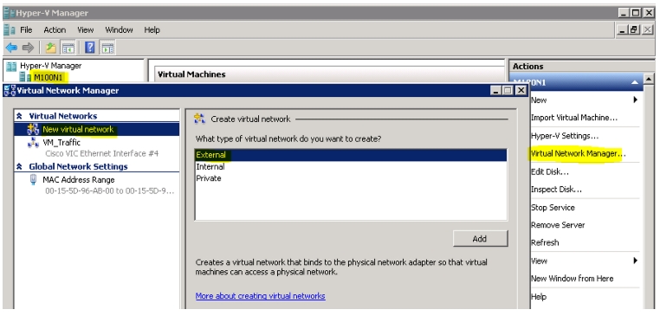660x329 pixels.
Task: Click the New virtual network icon
Action: [x=33, y=129]
